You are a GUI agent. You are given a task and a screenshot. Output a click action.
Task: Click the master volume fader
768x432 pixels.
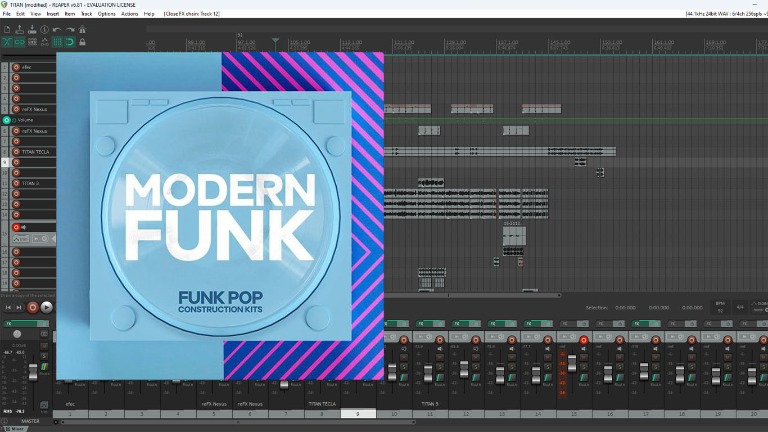tap(33, 371)
